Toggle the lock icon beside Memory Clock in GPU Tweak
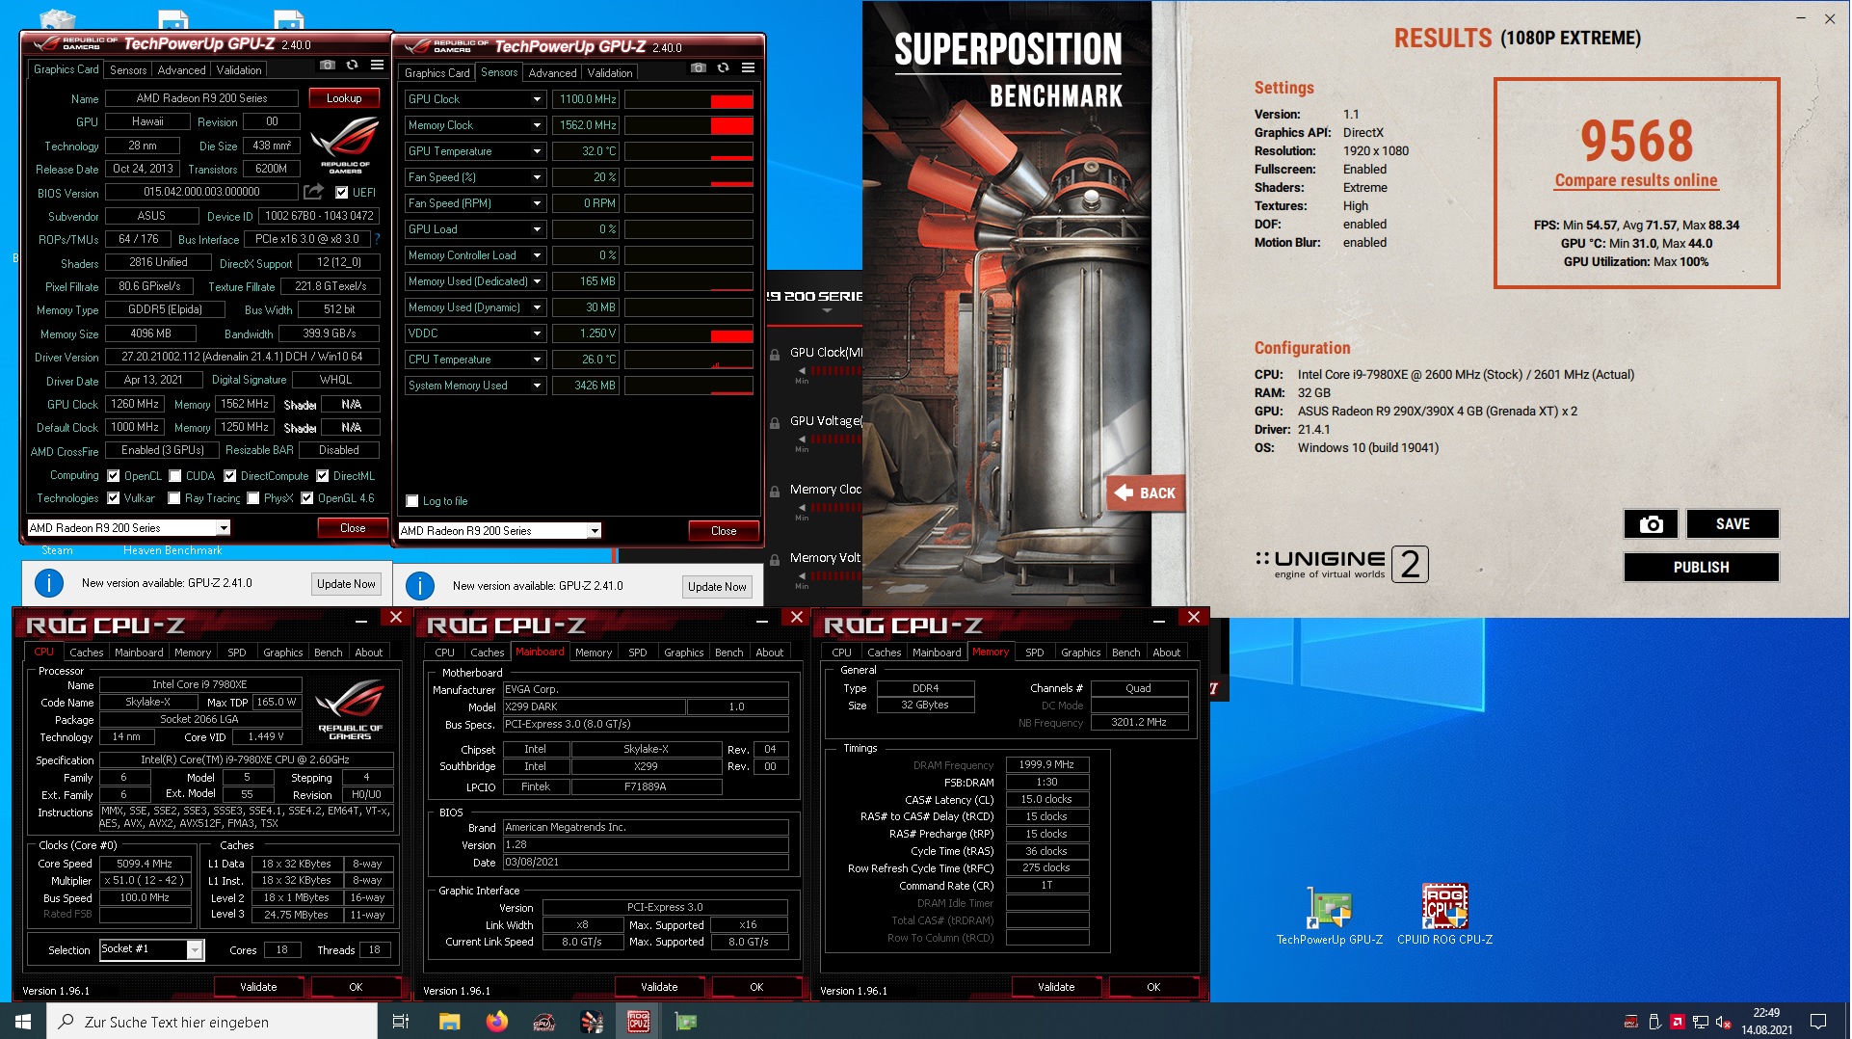Viewport: 1852px width, 1039px height. click(x=775, y=491)
